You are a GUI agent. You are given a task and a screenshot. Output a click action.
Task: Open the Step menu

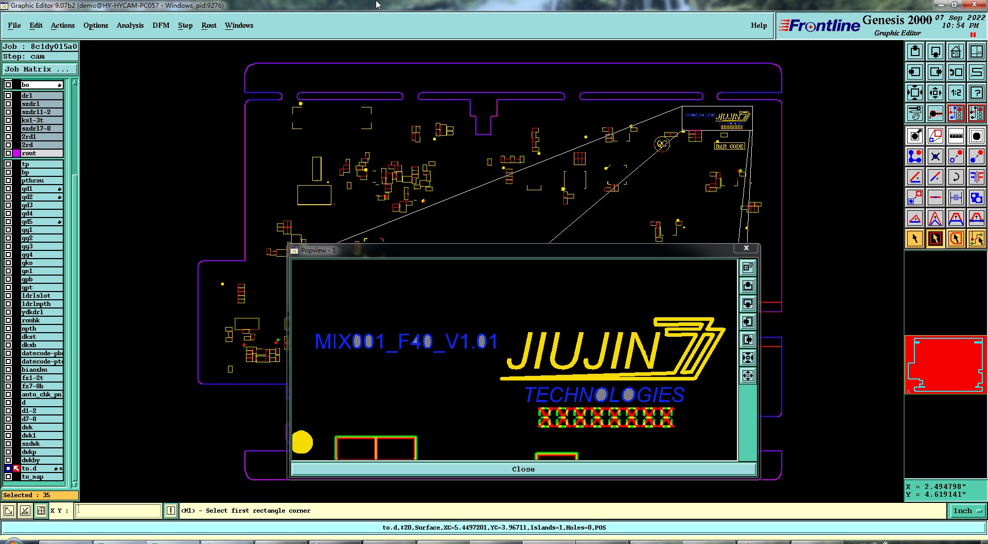click(185, 25)
